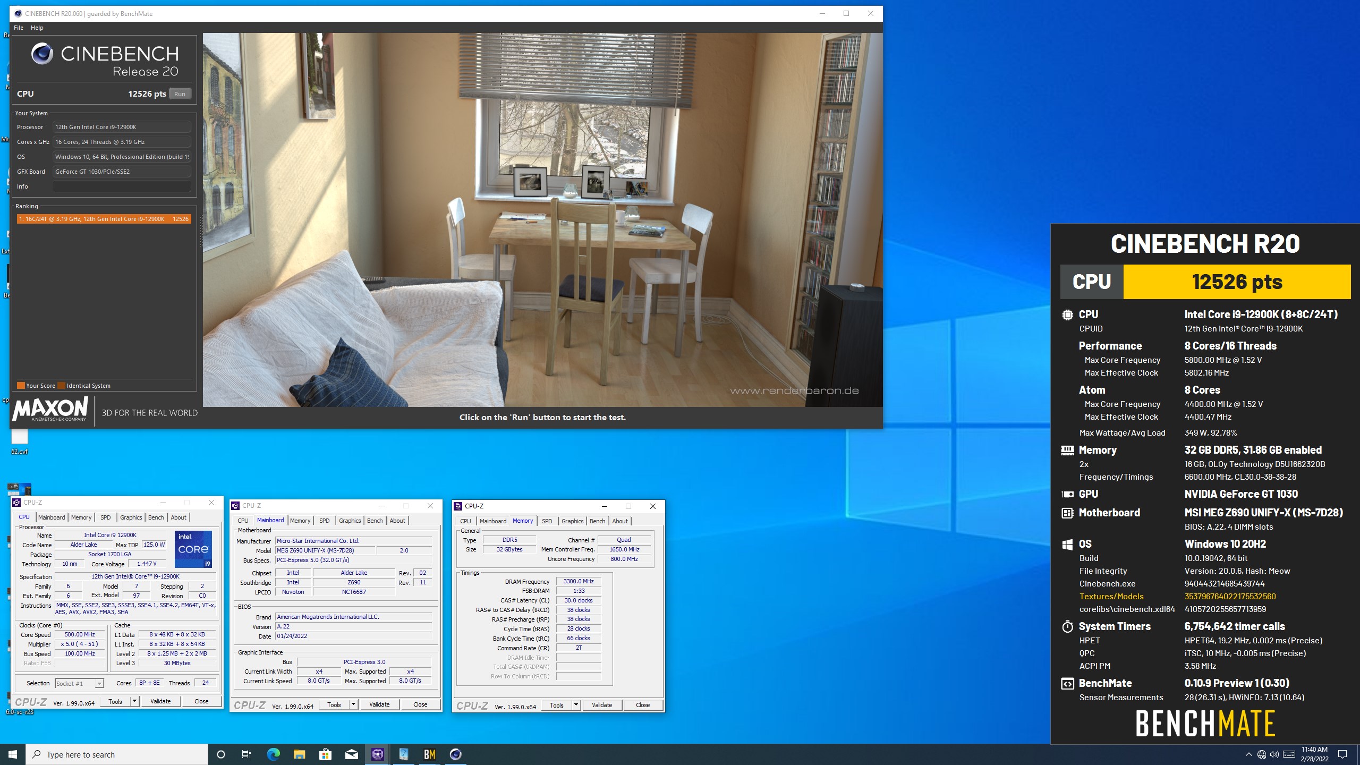Open the Help menu in Cinebench
Viewport: 1360px width, 765px height.
click(x=37, y=28)
